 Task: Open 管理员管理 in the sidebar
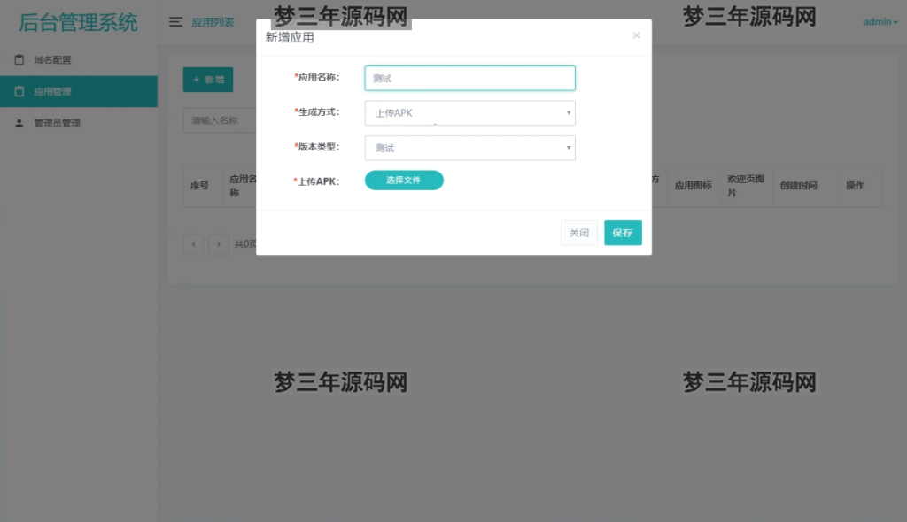79,123
